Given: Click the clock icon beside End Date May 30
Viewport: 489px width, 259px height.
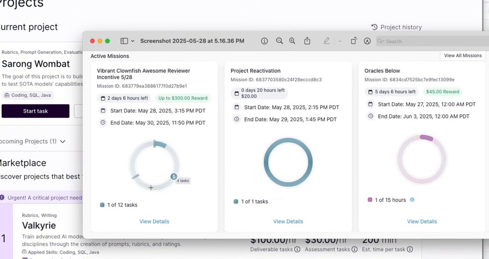Looking at the screenshot, I should point(103,123).
